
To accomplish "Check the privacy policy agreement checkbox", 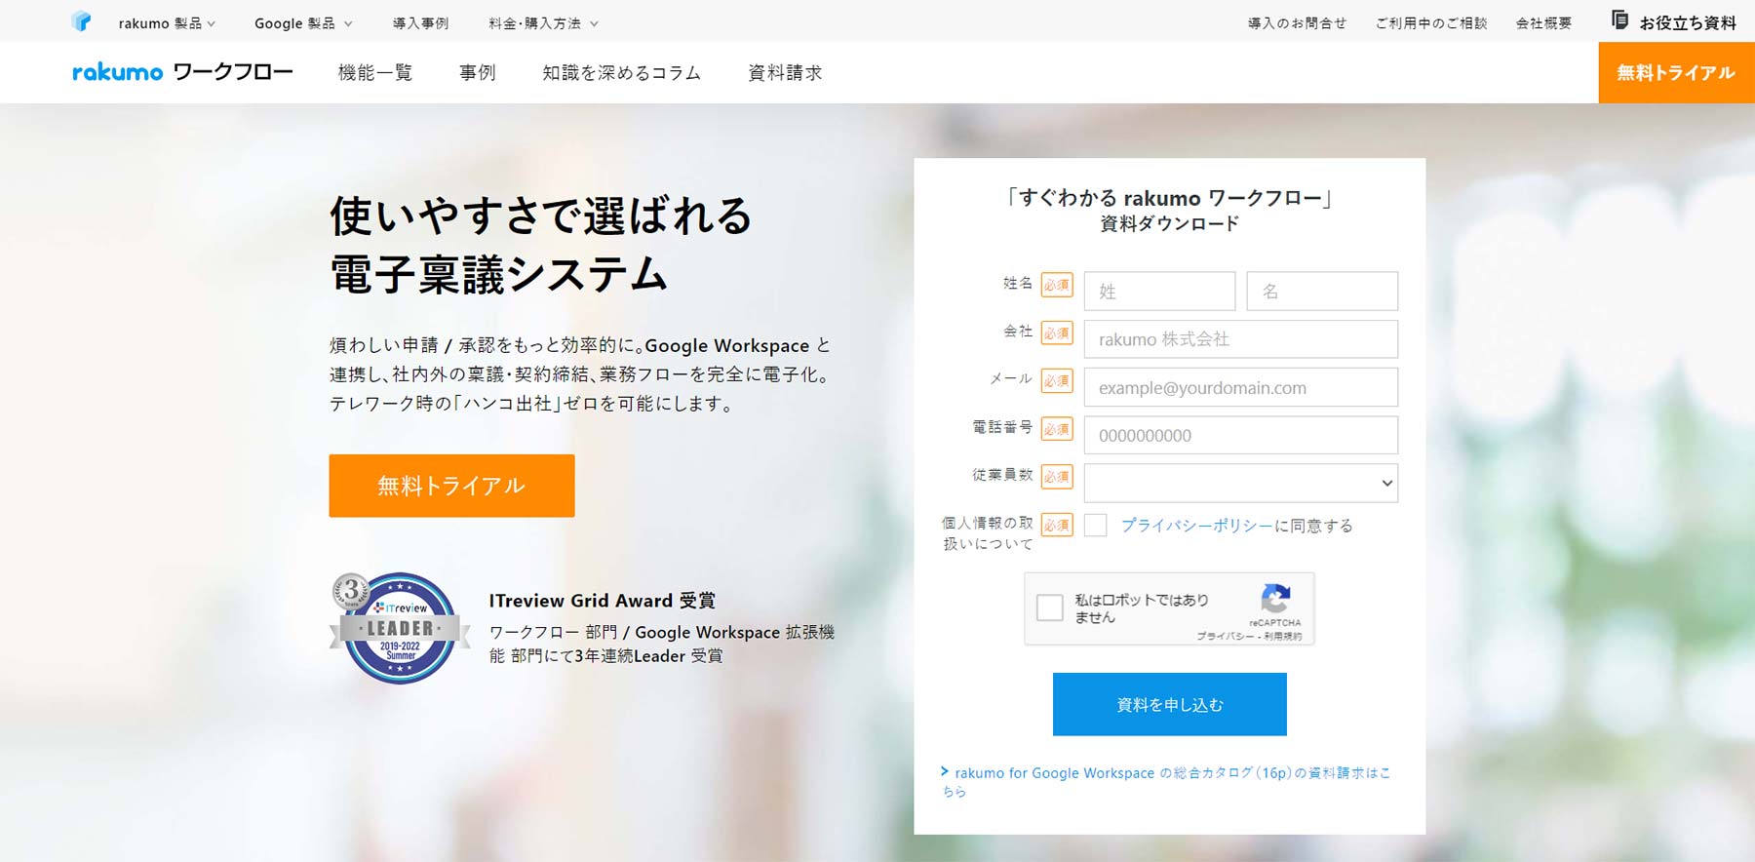I will [x=1096, y=525].
